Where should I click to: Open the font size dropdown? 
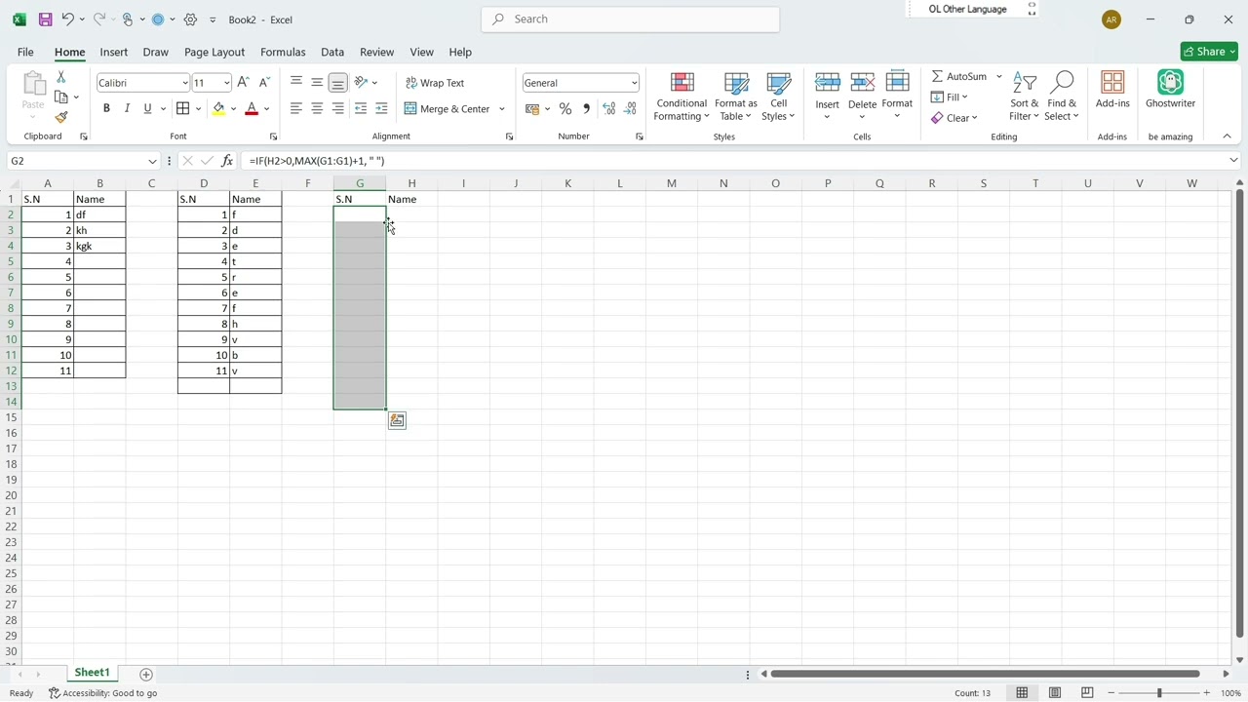click(226, 83)
